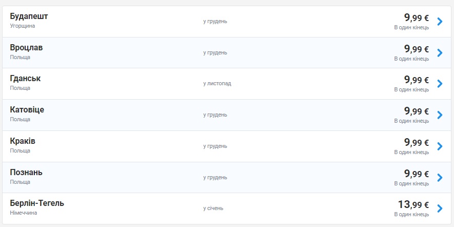Click "у січень" month in Берлін-Тегель row

pyautogui.click(x=213, y=208)
